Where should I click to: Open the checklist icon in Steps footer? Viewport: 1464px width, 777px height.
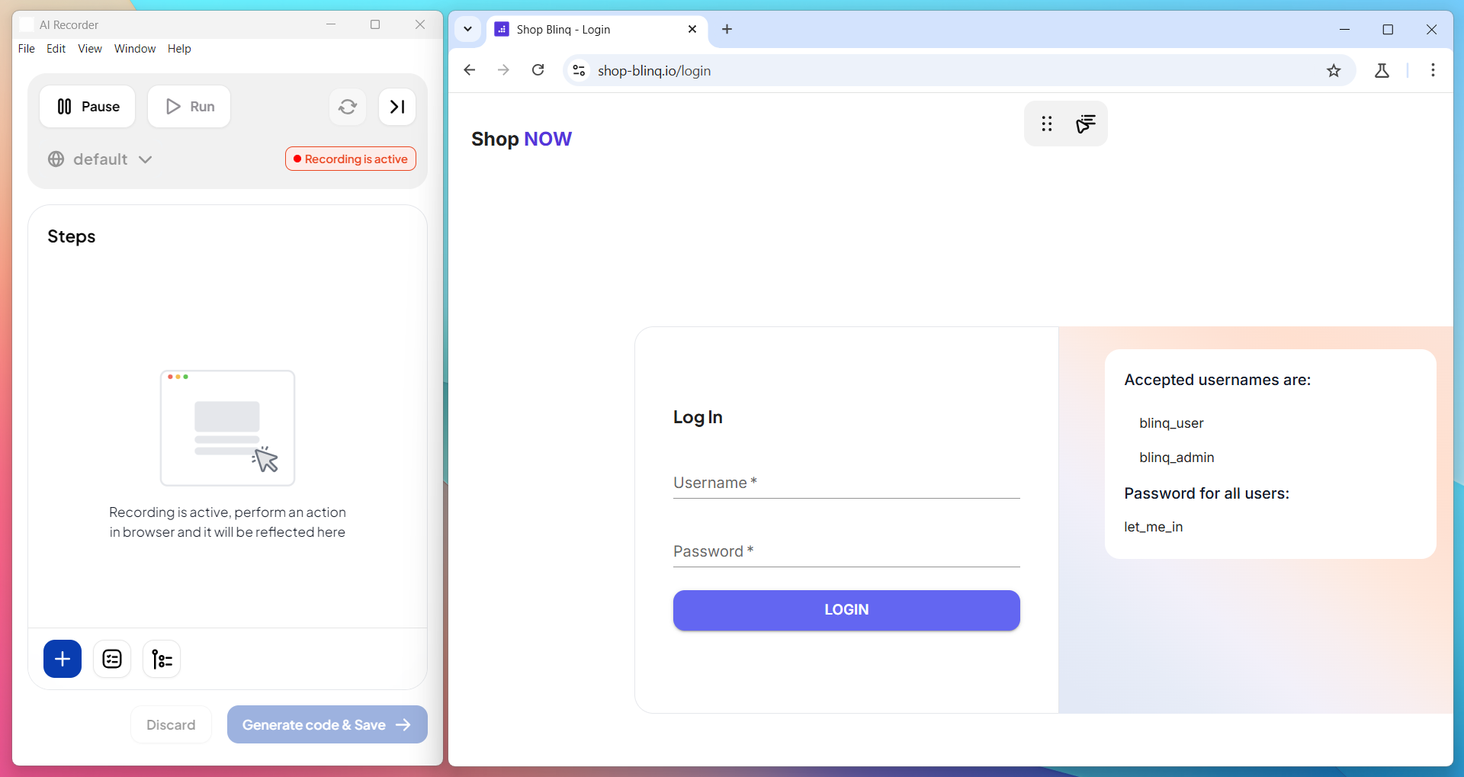[112, 659]
